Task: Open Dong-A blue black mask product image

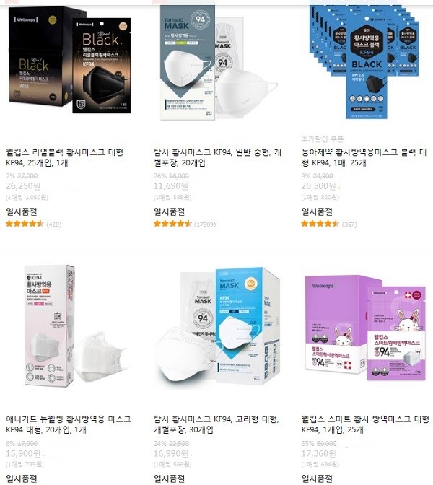Action: click(x=366, y=62)
